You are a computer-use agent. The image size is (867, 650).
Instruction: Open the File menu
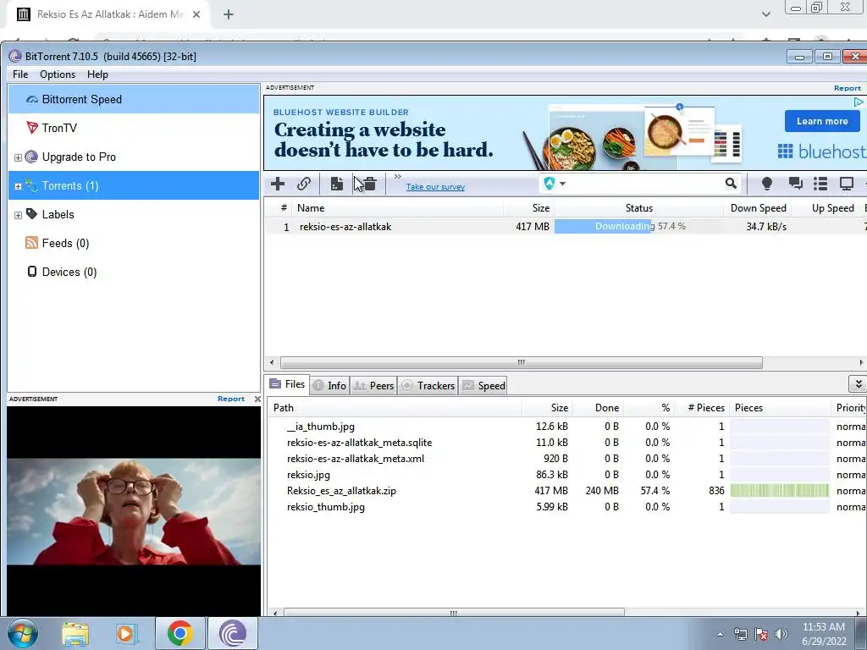point(20,74)
